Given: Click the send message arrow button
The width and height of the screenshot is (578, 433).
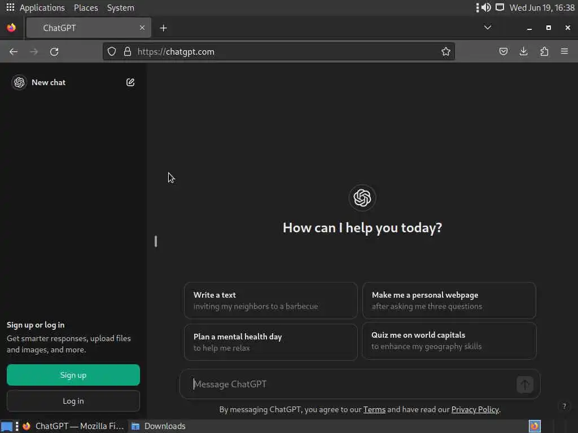Looking at the screenshot, I should tap(525, 385).
